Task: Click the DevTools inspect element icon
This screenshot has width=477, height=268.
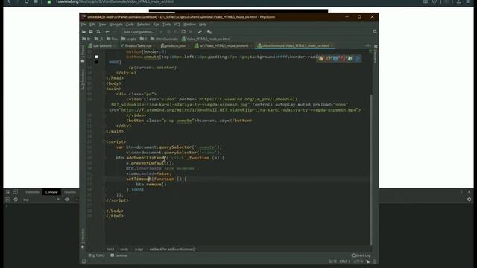Action: (8, 192)
